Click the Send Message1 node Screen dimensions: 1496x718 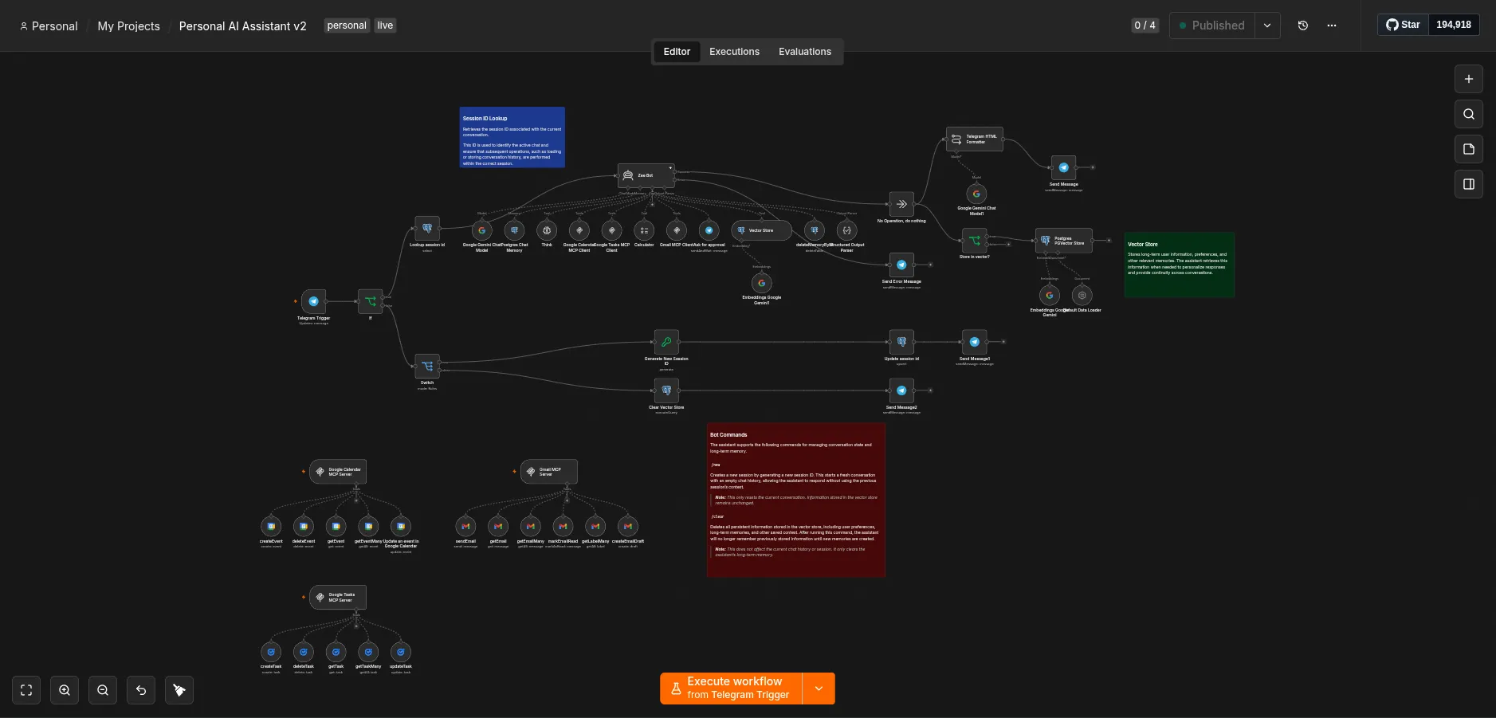click(974, 342)
